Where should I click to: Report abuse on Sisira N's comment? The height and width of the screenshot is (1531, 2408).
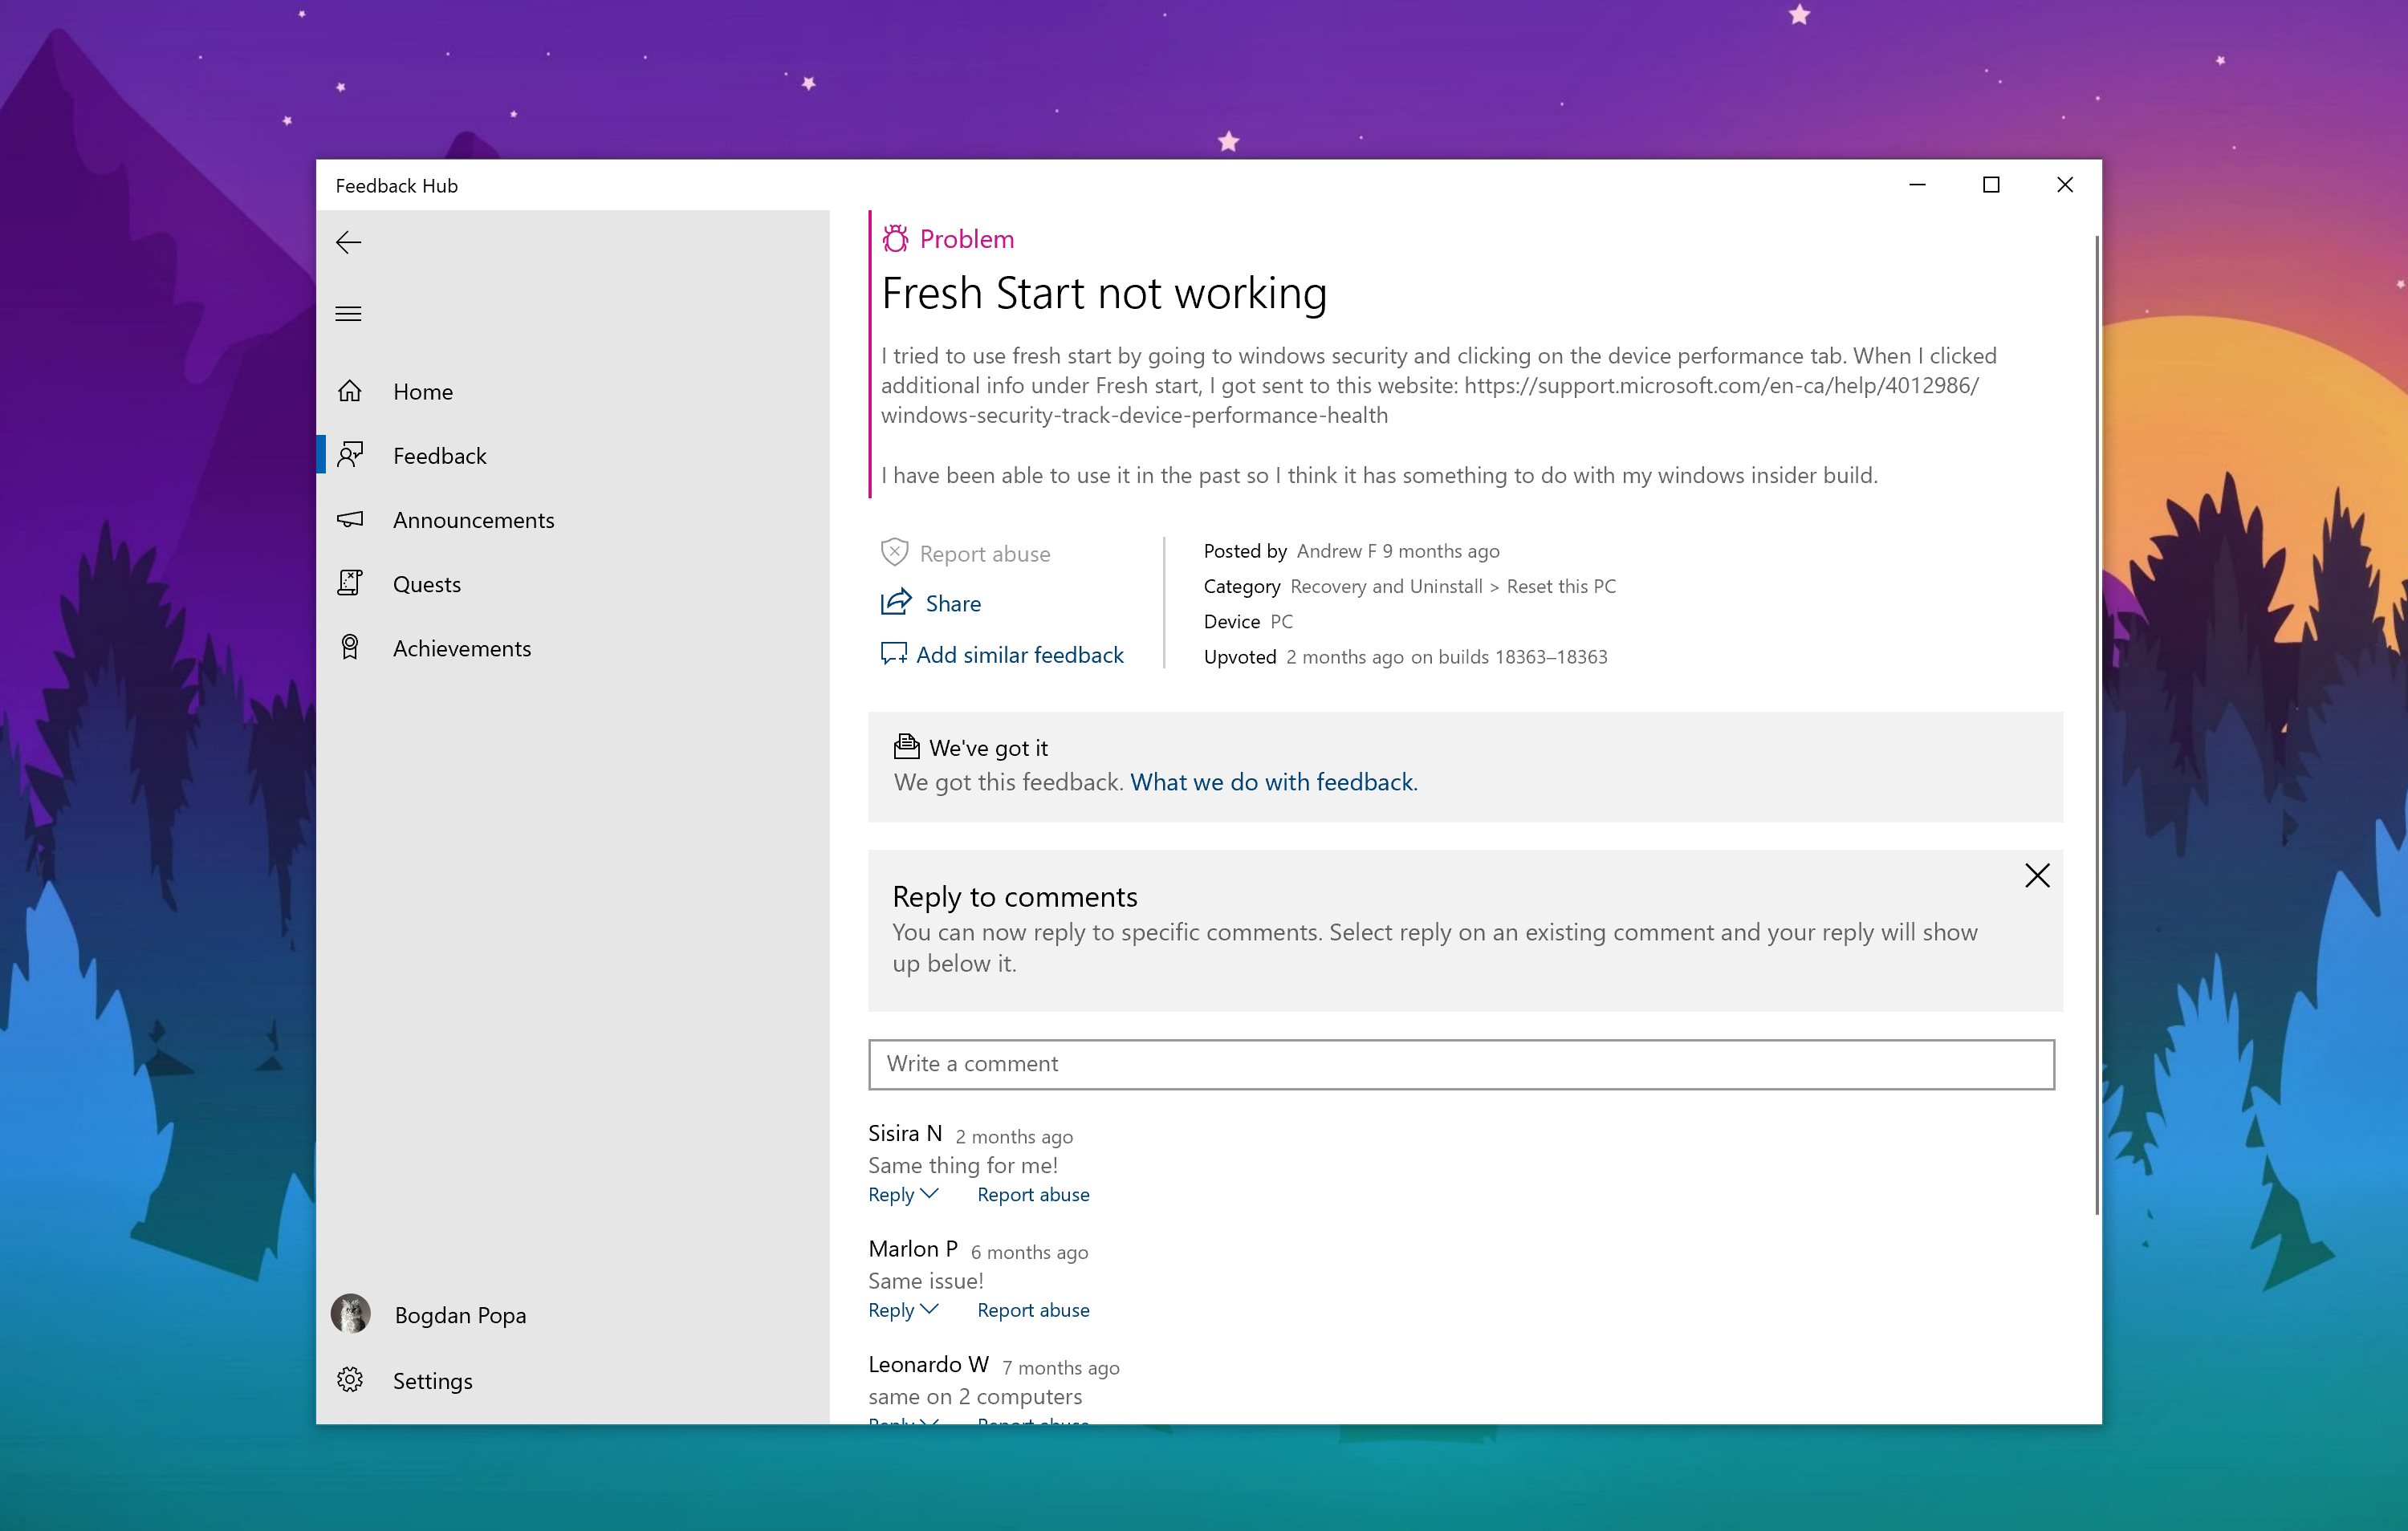pyautogui.click(x=1033, y=1194)
